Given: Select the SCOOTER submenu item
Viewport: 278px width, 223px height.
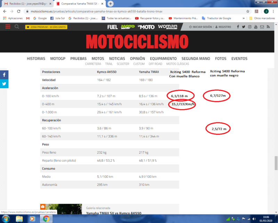Looking at the screenshot, I should [x=123, y=64].
